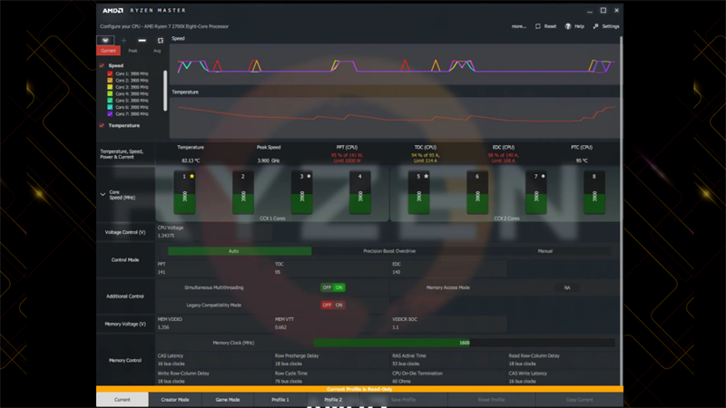Open the Profile 1 tab
Screen dimensions: 726x408
[280, 400]
